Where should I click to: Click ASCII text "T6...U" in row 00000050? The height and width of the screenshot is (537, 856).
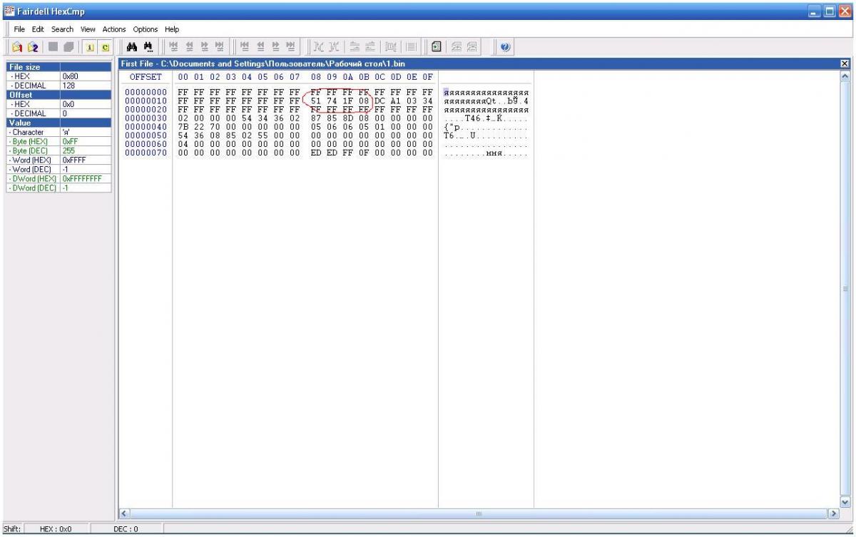tap(460, 135)
